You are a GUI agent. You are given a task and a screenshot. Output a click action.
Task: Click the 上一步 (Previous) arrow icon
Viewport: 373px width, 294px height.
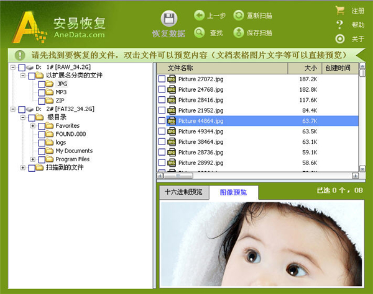pos(200,16)
